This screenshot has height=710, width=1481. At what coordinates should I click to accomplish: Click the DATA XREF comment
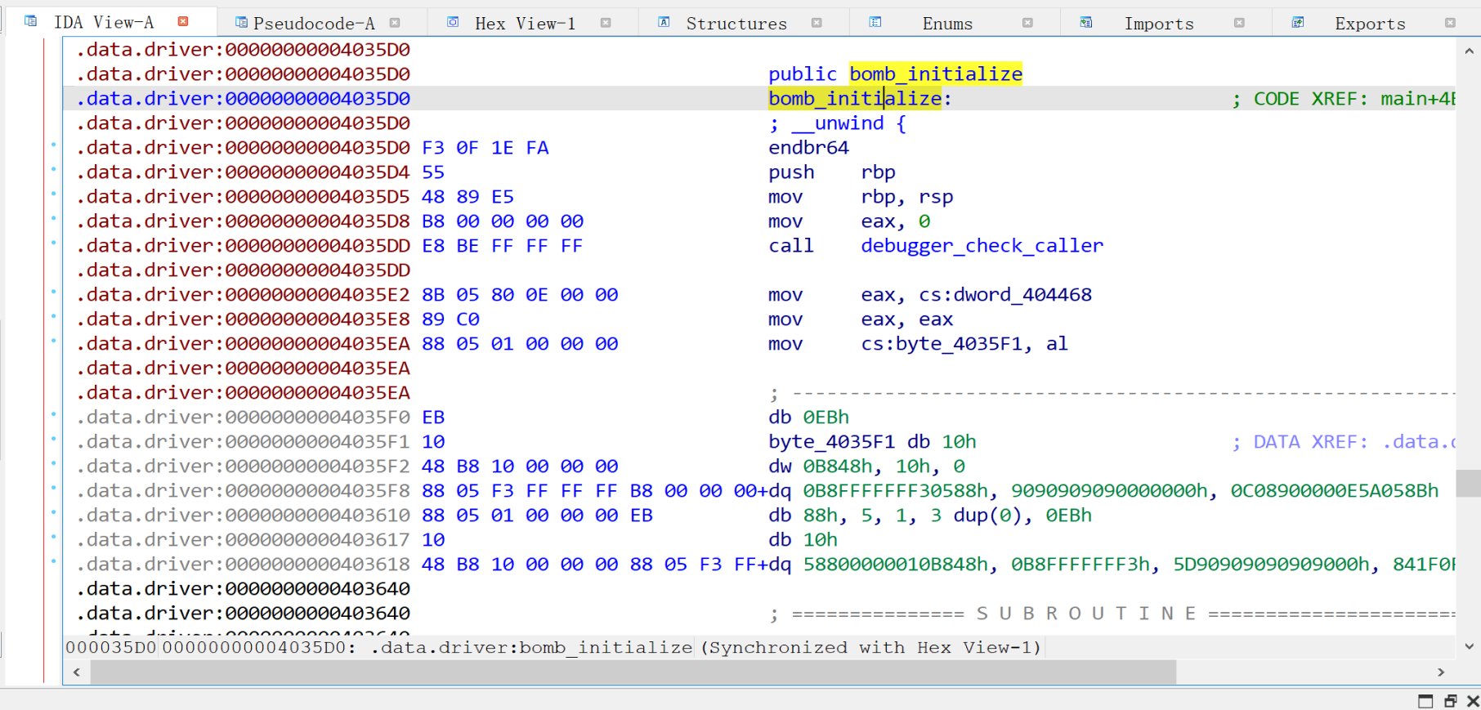1344,442
